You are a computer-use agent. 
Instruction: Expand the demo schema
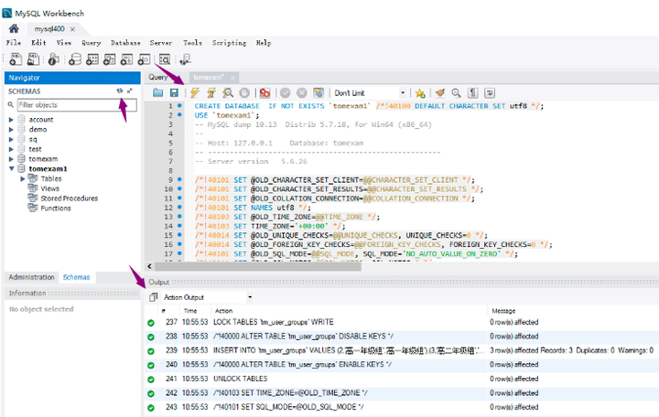(x=11, y=130)
